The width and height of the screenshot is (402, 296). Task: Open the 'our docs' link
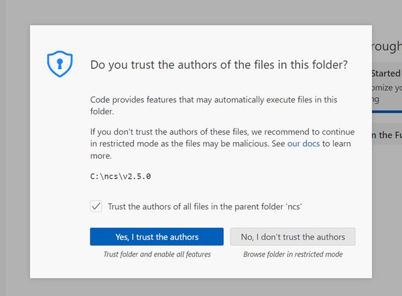[304, 143]
